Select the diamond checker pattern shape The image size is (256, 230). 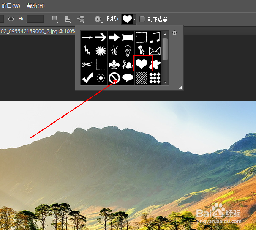point(155,78)
